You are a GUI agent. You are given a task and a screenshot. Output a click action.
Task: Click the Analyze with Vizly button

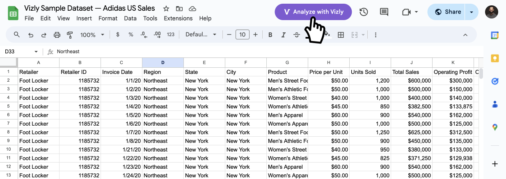pos(314,12)
